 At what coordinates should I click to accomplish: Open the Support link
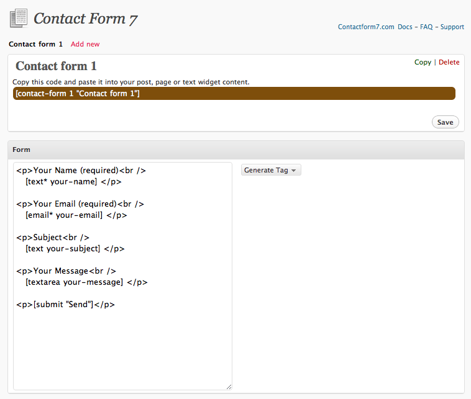click(x=452, y=27)
